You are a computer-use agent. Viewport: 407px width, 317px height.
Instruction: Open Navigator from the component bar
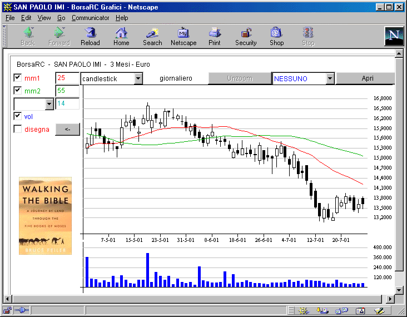[x=303, y=310]
